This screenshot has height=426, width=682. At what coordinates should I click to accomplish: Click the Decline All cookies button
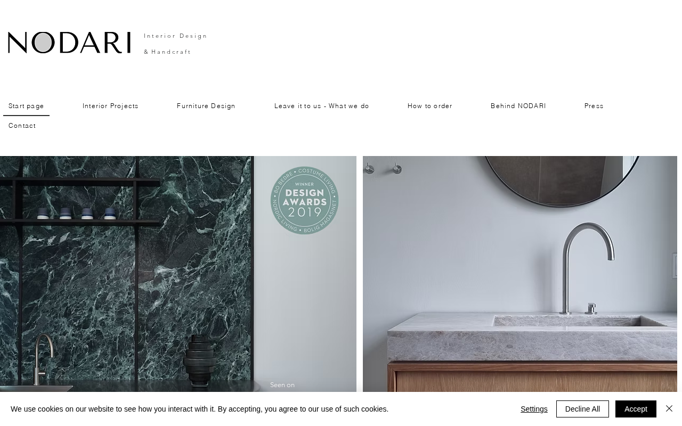coord(582,409)
